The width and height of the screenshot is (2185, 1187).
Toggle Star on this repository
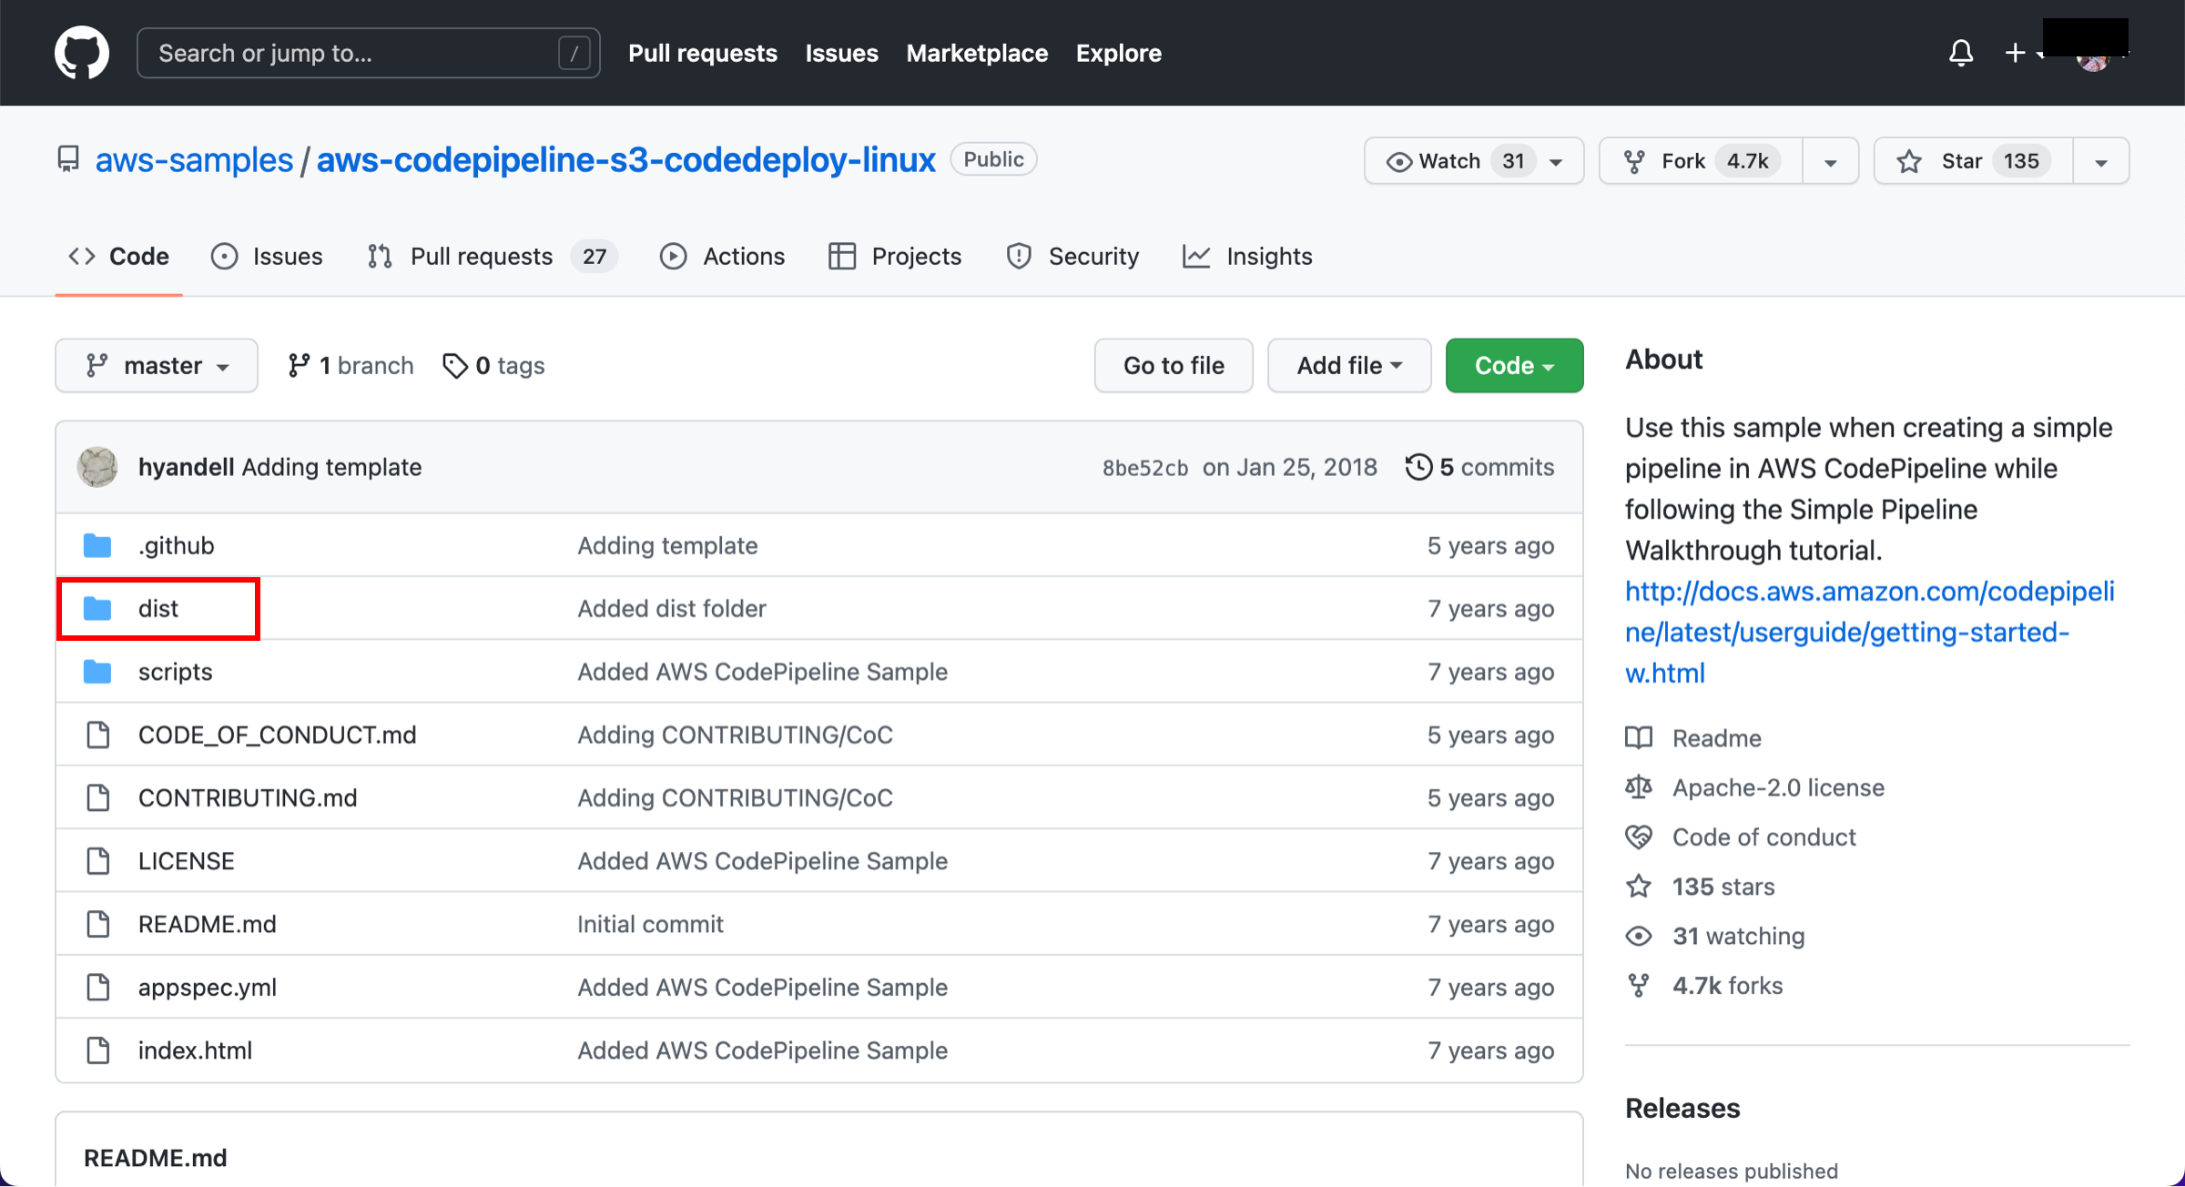pyautogui.click(x=1974, y=161)
